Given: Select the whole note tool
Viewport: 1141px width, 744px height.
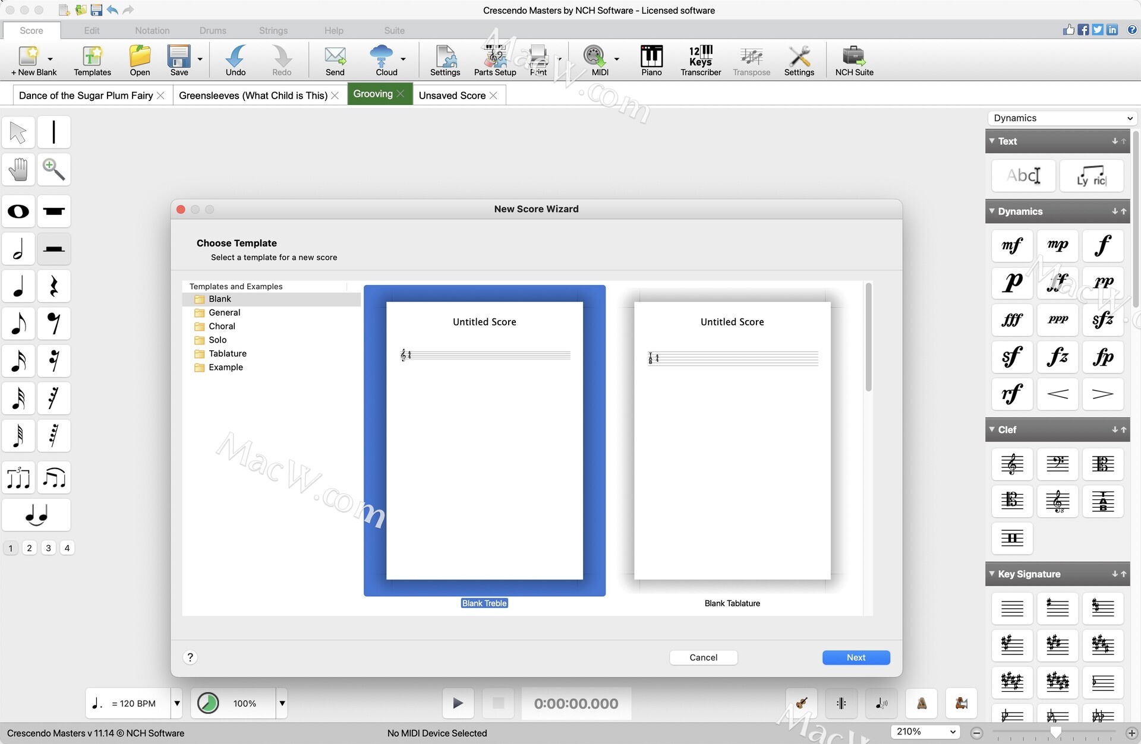Looking at the screenshot, I should point(18,211).
